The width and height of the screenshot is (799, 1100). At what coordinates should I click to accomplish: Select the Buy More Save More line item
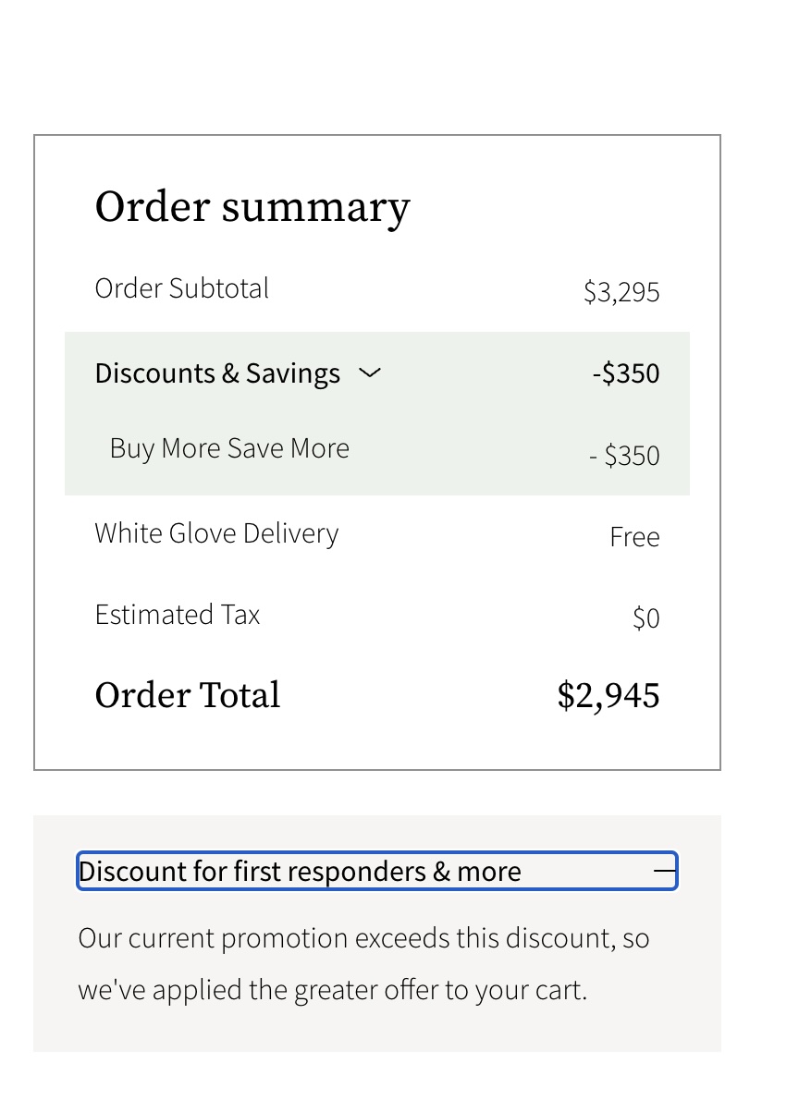229,448
